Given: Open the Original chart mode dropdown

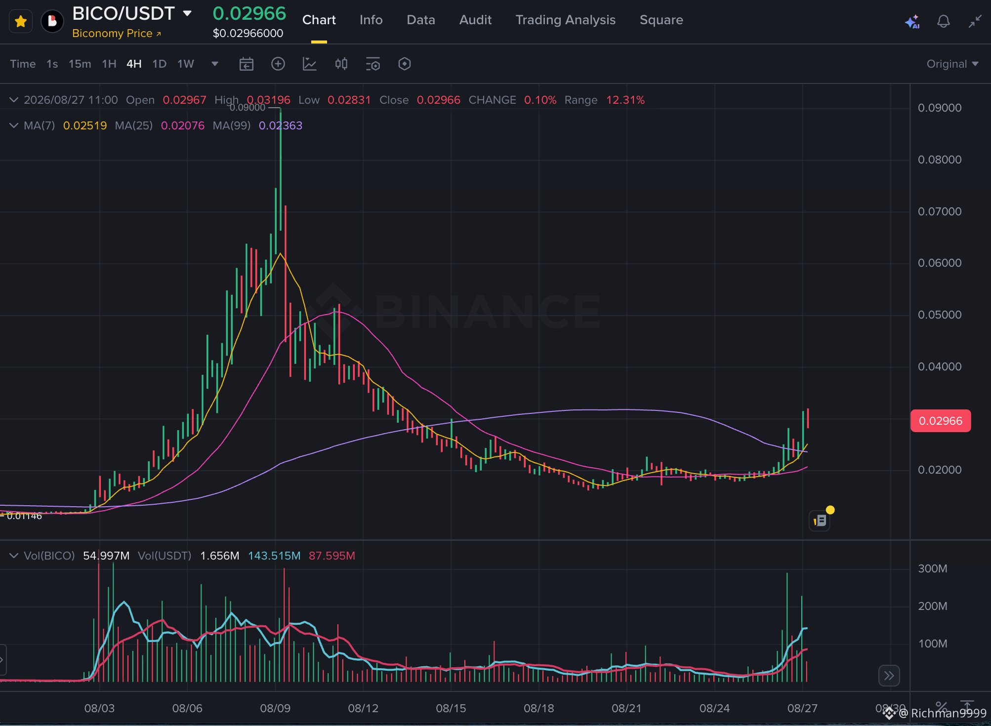Looking at the screenshot, I should [952, 64].
